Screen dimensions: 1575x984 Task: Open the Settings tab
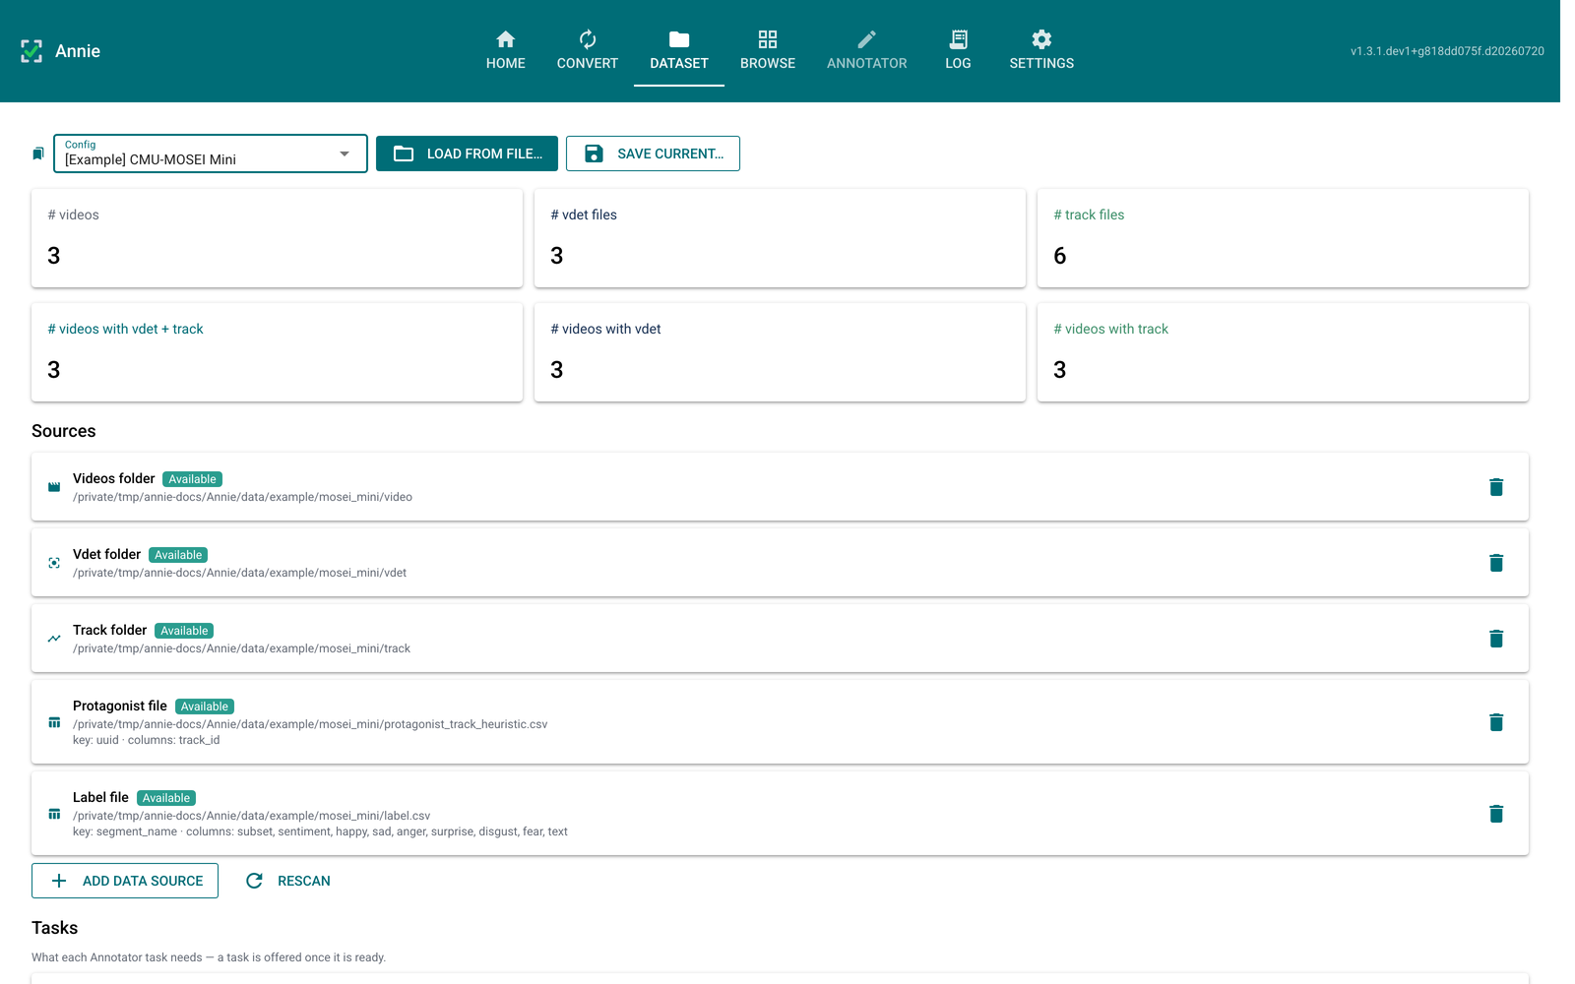[x=1041, y=51]
